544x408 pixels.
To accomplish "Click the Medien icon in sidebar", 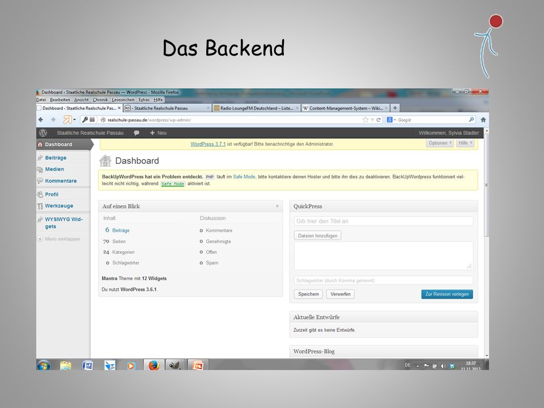I will (40, 169).
